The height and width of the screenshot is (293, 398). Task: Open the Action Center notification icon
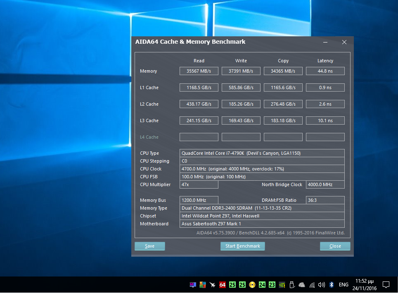point(386,285)
